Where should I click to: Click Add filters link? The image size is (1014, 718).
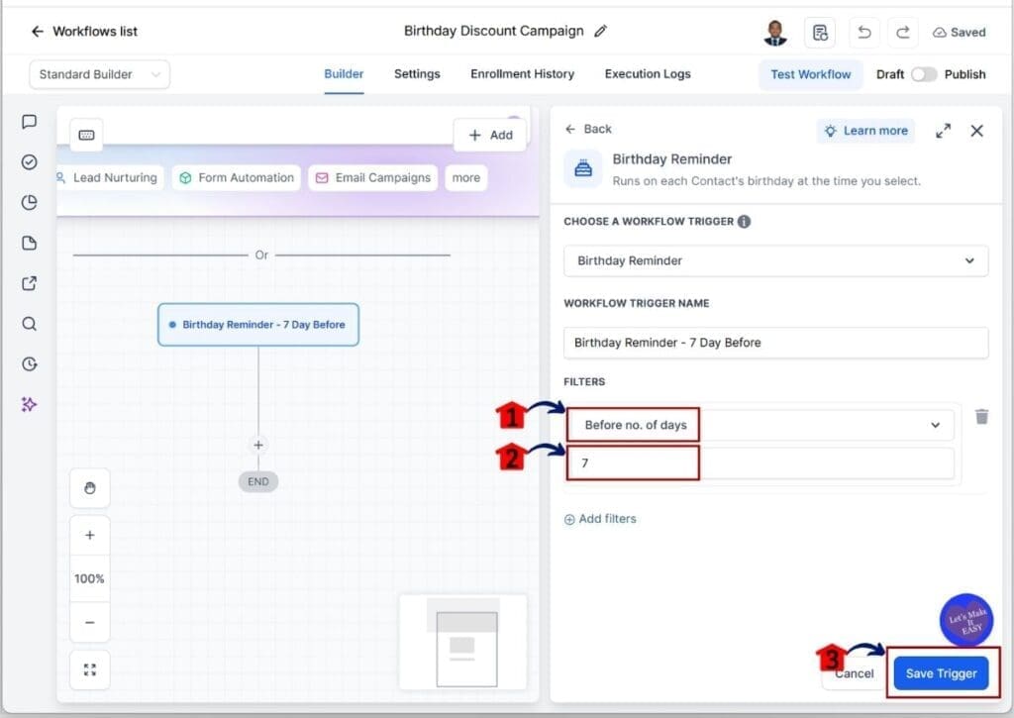(x=600, y=519)
